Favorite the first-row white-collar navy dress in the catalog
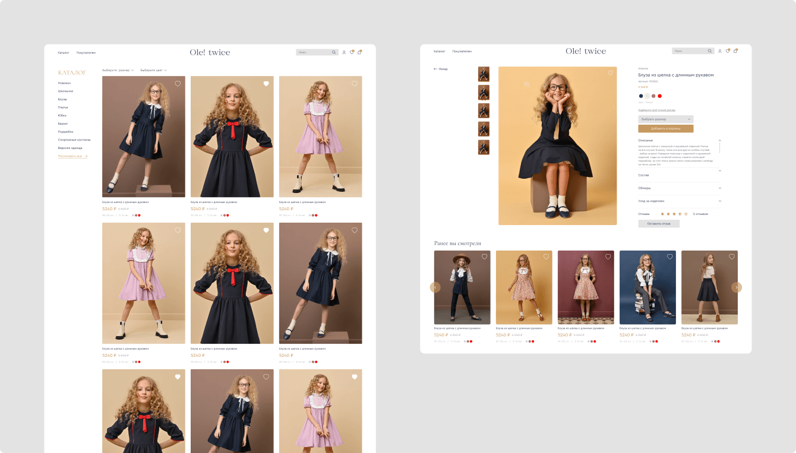The height and width of the screenshot is (453, 796). pos(178,84)
